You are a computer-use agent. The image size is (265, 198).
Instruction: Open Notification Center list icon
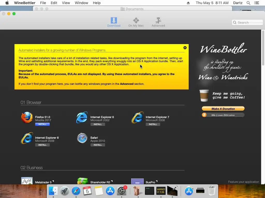tap(256, 3)
